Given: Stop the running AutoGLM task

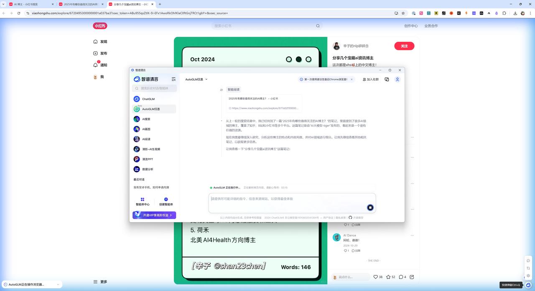Looking at the screenshot, I should point(370,207).
